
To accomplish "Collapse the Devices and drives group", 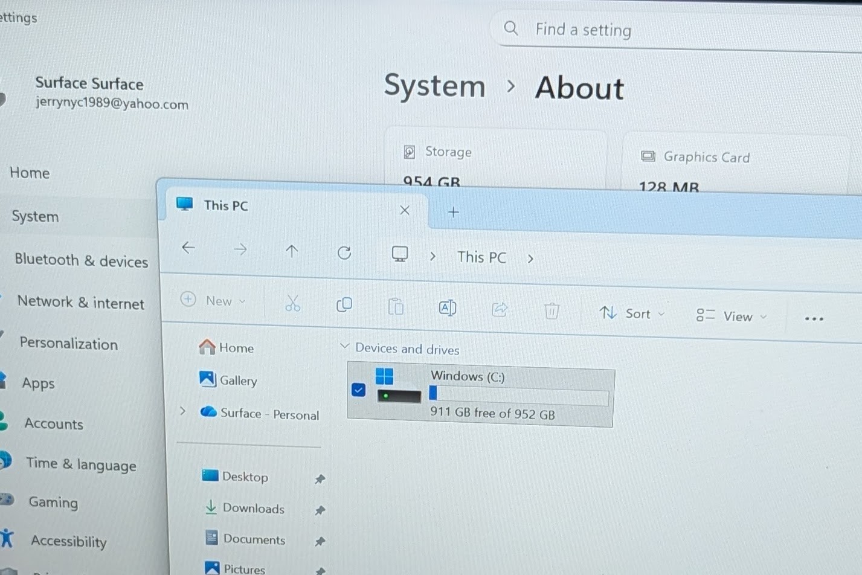I will (344, 346).
